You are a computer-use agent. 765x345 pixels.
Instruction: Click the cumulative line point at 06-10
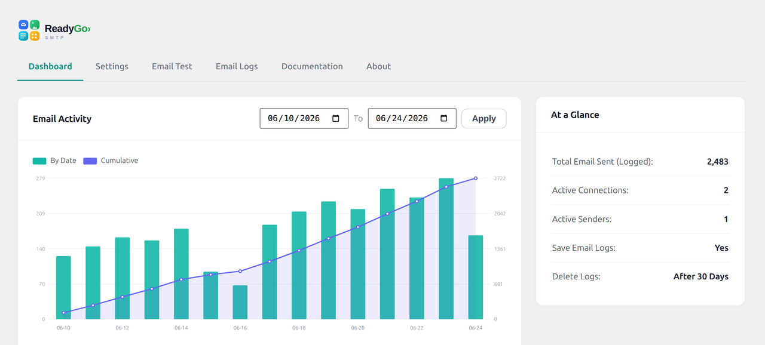coord(63,313)
